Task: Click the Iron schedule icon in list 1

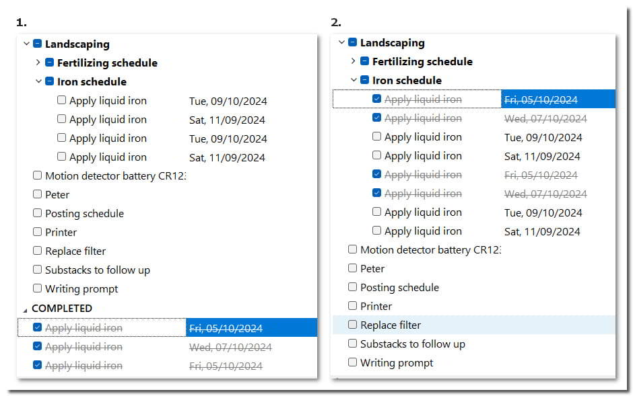Action: pos(48,81)
